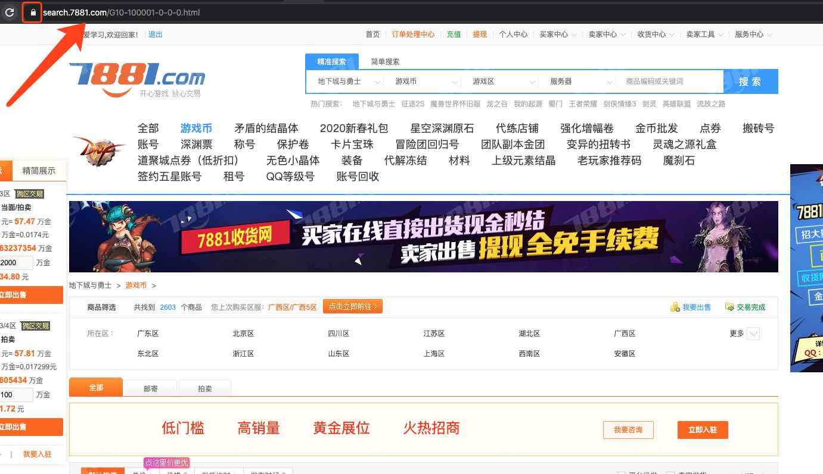Filter by region 上海区
Image resolution: width=823 pixels, height=474 pixels.
(434, 354)
